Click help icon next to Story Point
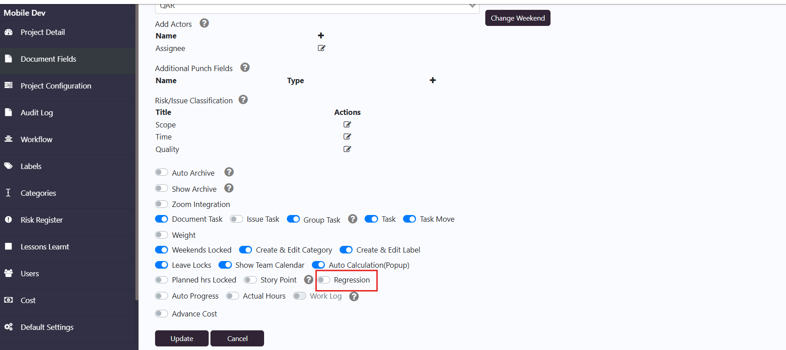Screen dimensions: 786x350 pos(308,279)
